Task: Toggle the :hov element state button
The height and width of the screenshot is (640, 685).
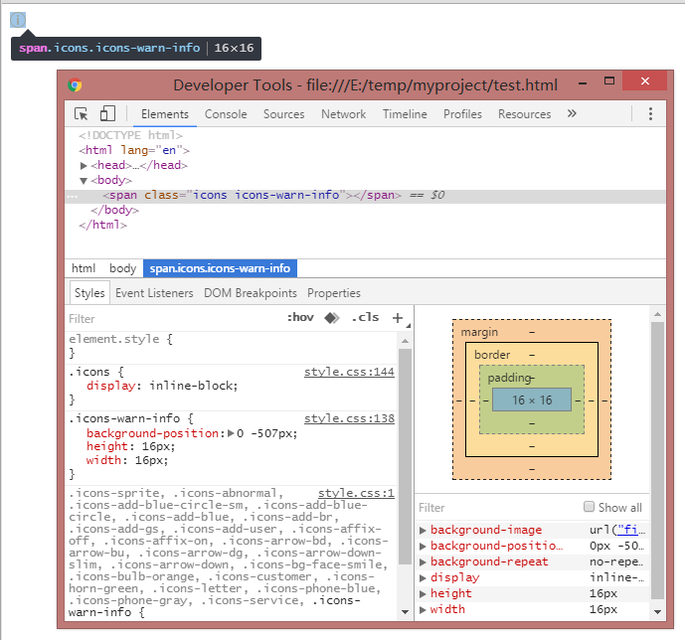Action: (x=300, y=318)
